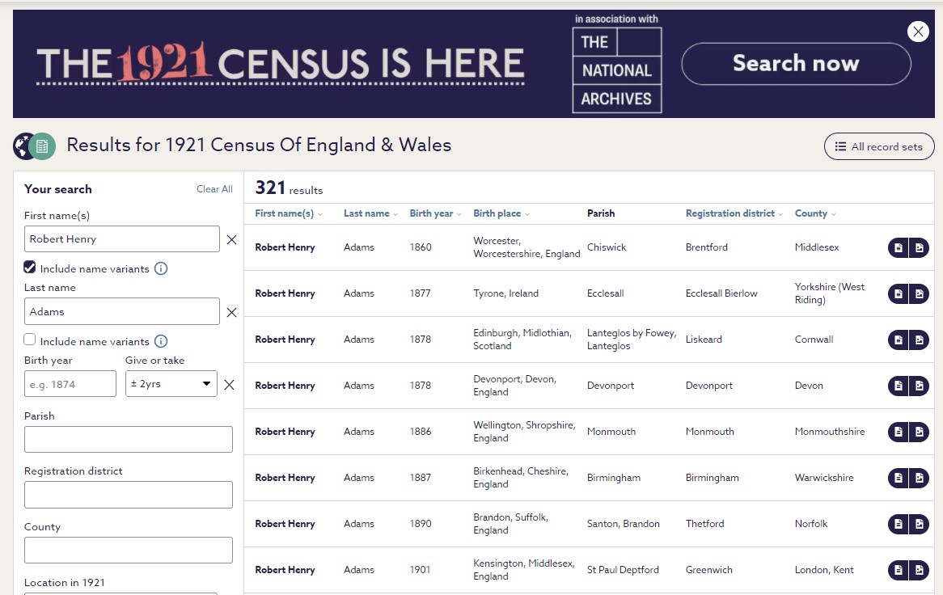
Task: Click inside the Parish input field
Action: coord(128,439)
